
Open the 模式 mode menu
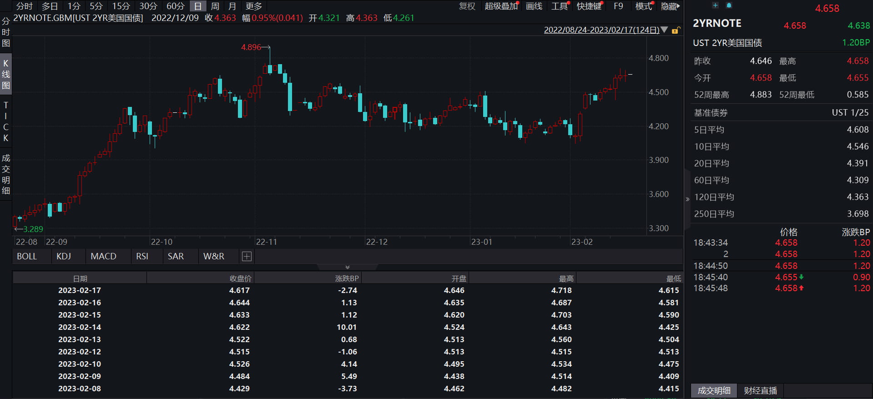pyautogui.click(x=644, y=6)
